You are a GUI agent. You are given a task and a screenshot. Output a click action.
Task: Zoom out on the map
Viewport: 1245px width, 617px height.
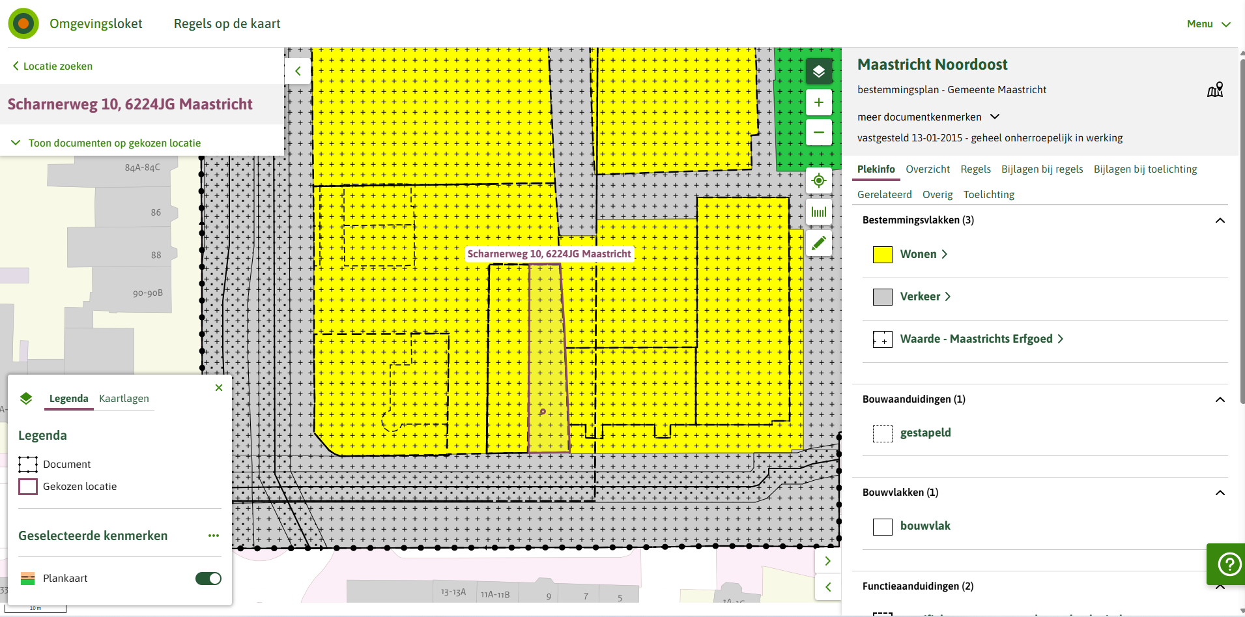(819, 132)
